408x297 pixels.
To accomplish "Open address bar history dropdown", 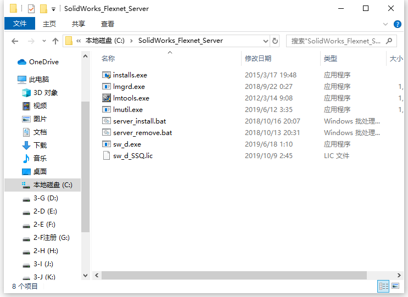I will point(265,41).
